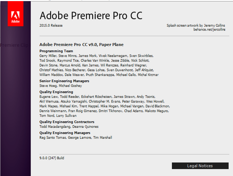
Task: Click the Quality Engineering Contractors heading
Action: (x=67, y=122)
